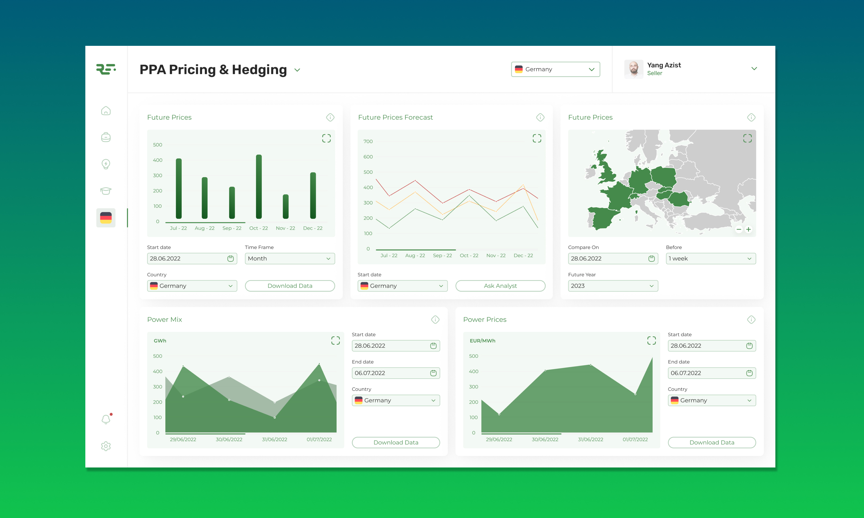Open notifications bell in sidebar
This screenshot has width=864, height=518.
tap(106, 419)
